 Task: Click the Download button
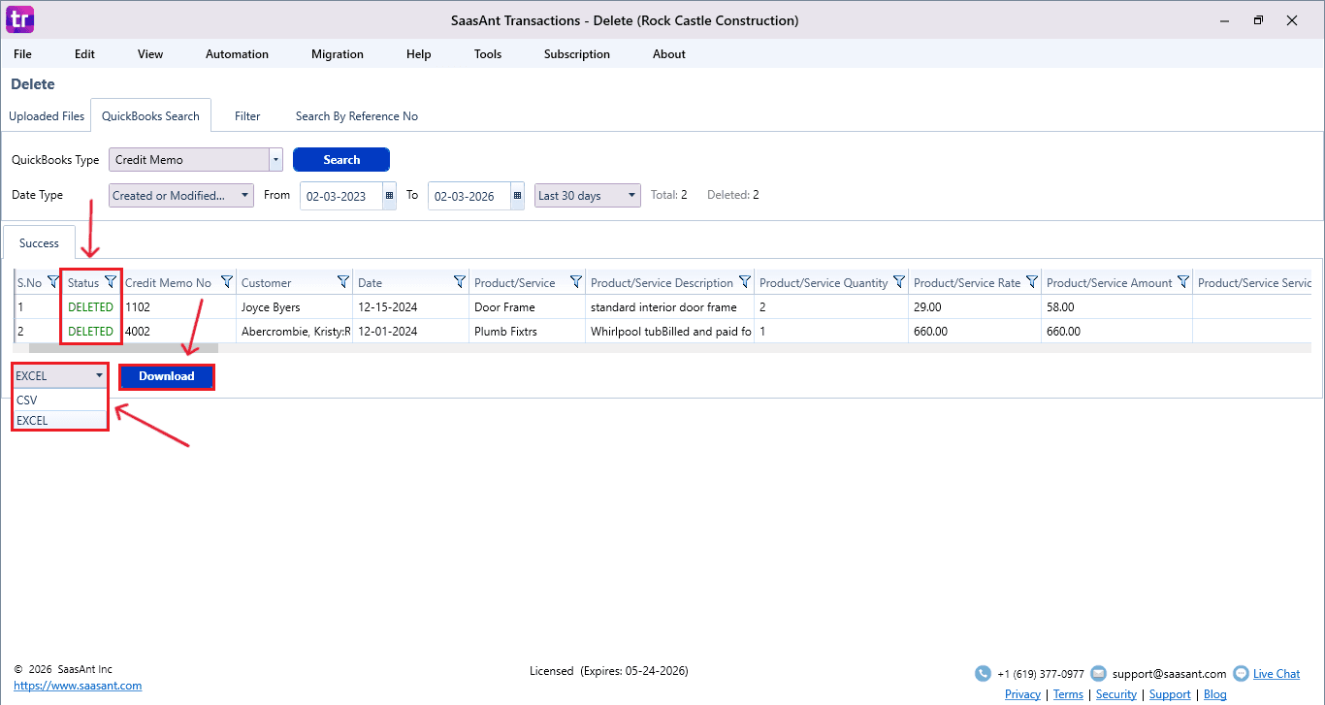(166, 376)
